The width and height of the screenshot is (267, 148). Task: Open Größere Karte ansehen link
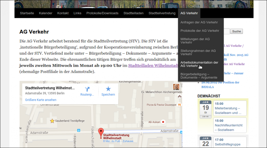tap(41, 100)
